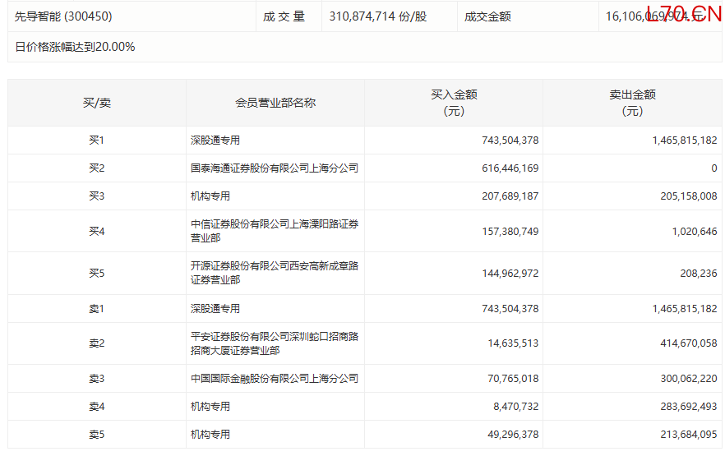This screenshot has width=725, height=456.
Task: Click the 成交金额 label cell
Action: coord(487,16)
